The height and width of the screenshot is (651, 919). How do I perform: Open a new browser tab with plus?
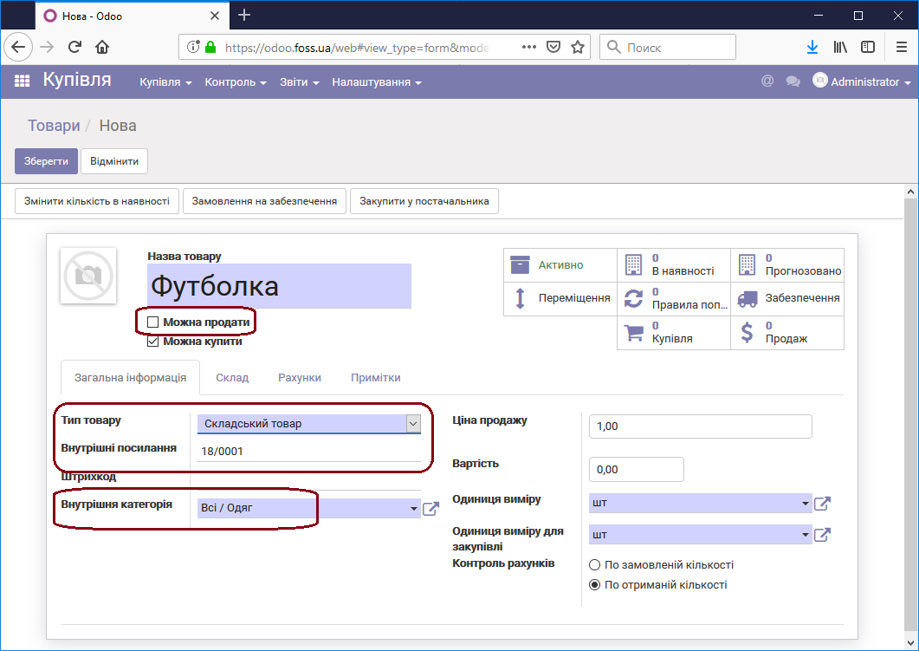(x=244, y=16)
